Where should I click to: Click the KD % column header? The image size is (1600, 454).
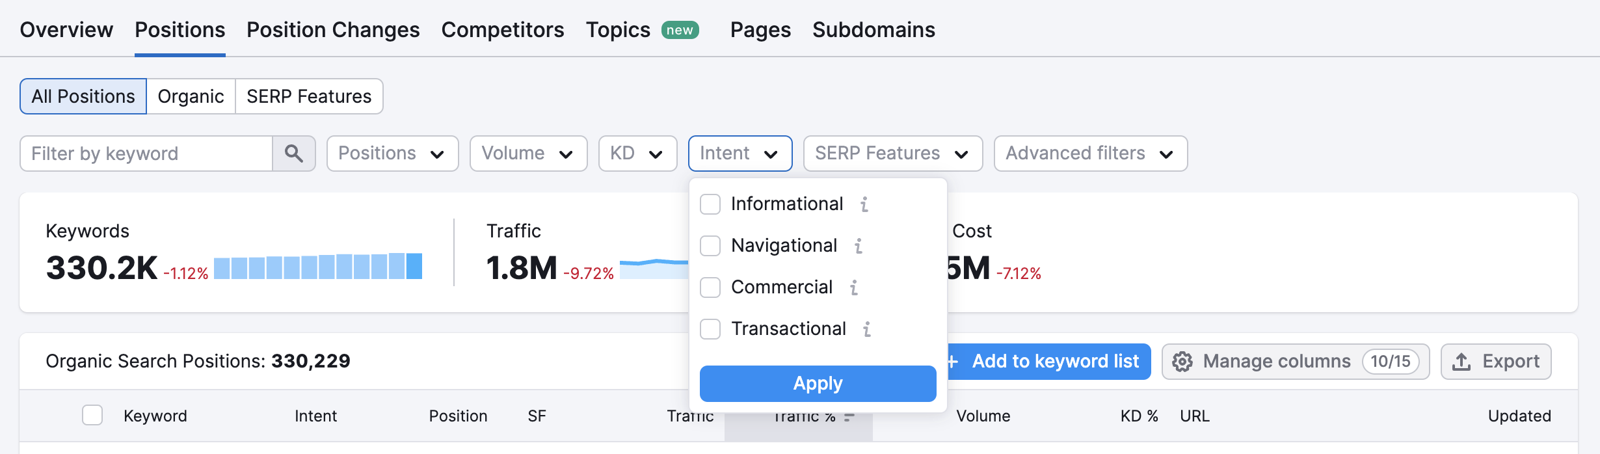(x=1139, y=416)
